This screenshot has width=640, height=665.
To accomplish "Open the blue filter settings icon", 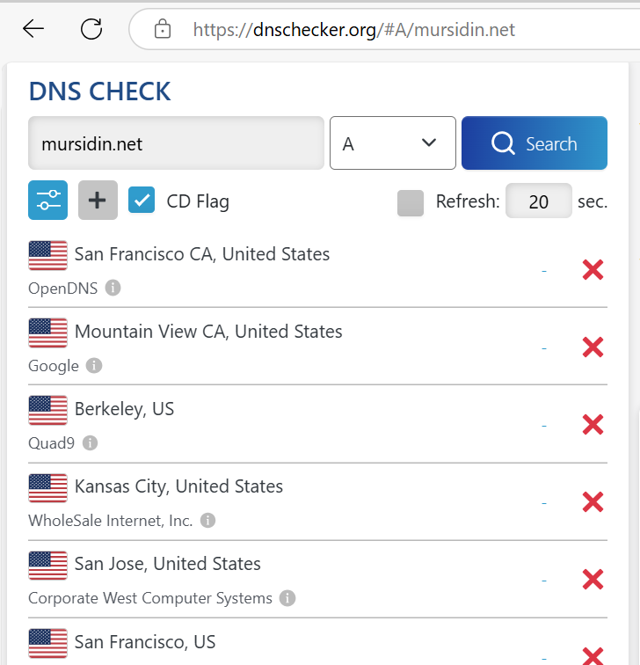I will [x=47, y=200].
